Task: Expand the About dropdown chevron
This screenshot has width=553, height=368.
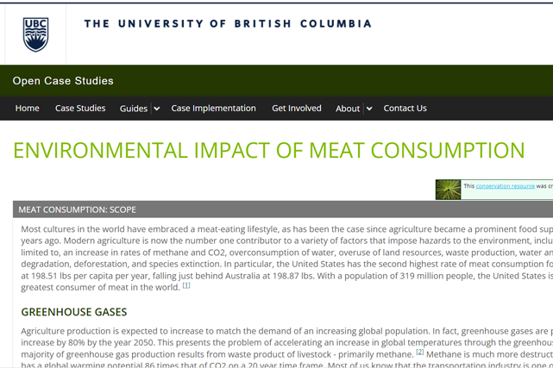Action: pyautogui.click(x=369, y=109)
